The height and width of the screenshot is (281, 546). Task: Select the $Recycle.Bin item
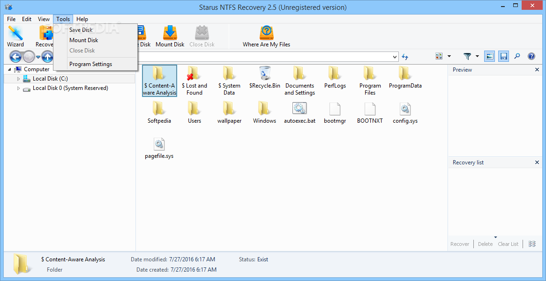click(265, 77)
